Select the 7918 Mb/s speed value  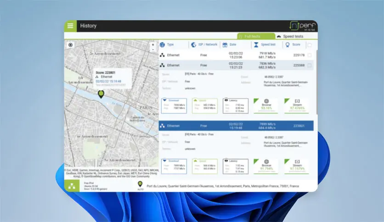[x=267, y=53]
